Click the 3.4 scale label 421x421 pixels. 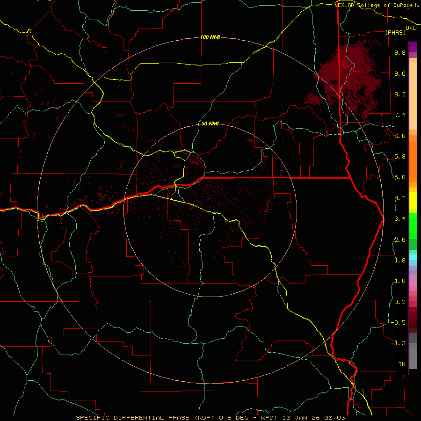point(400,219)
